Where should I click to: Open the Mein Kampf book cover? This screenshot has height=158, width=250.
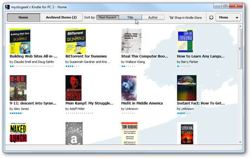(x=73, y=88)
